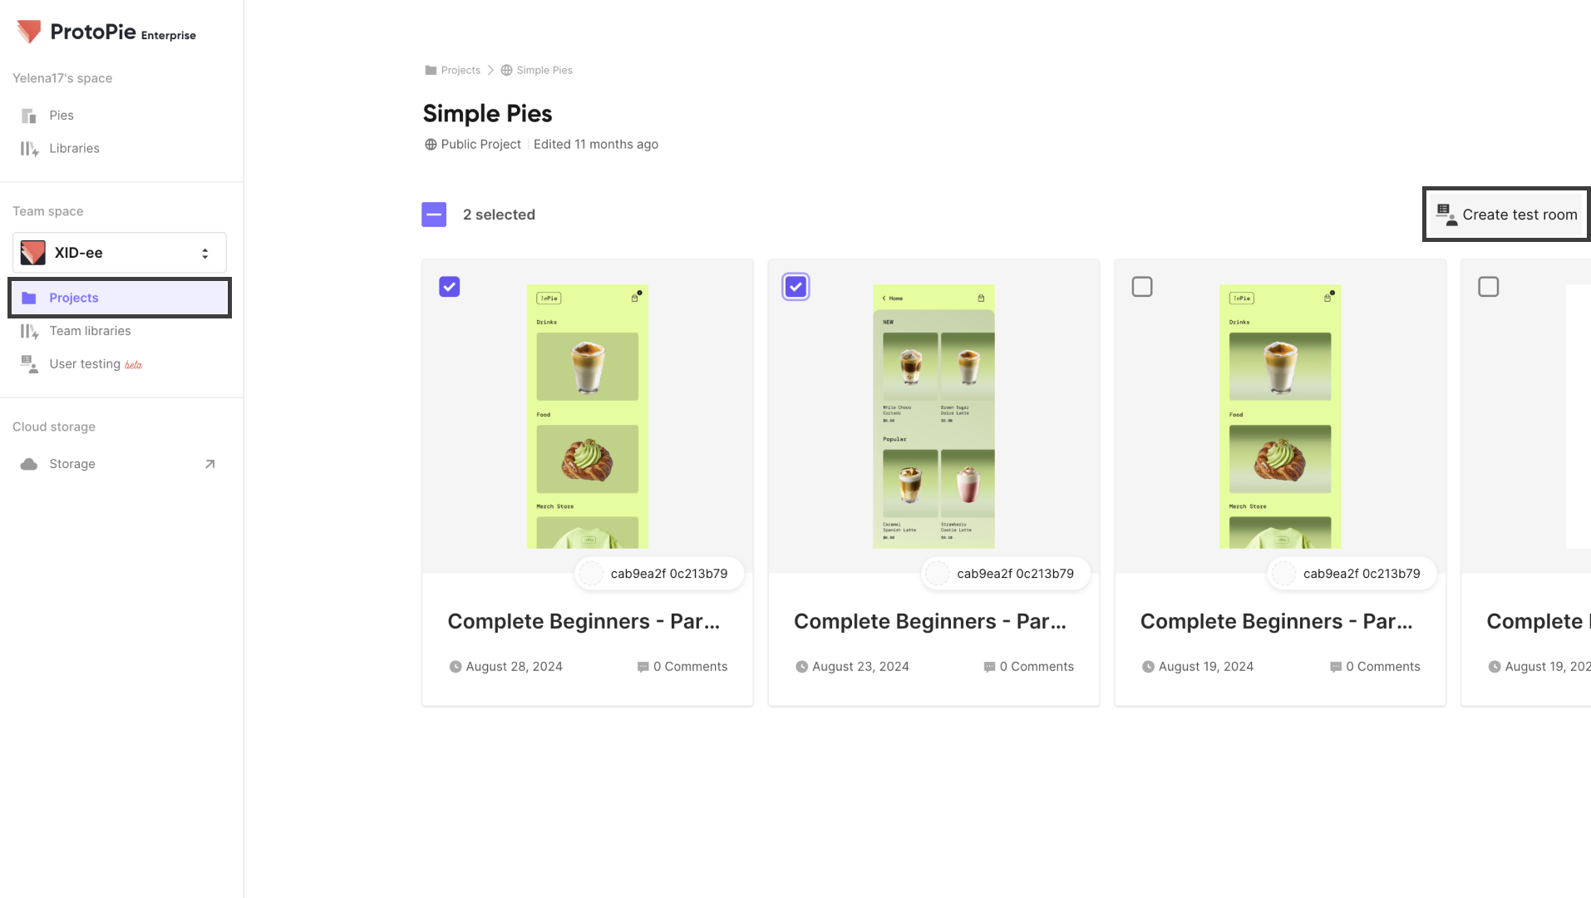
Task: Uncheck the second pie card checkbox
Action: [795, 287]
